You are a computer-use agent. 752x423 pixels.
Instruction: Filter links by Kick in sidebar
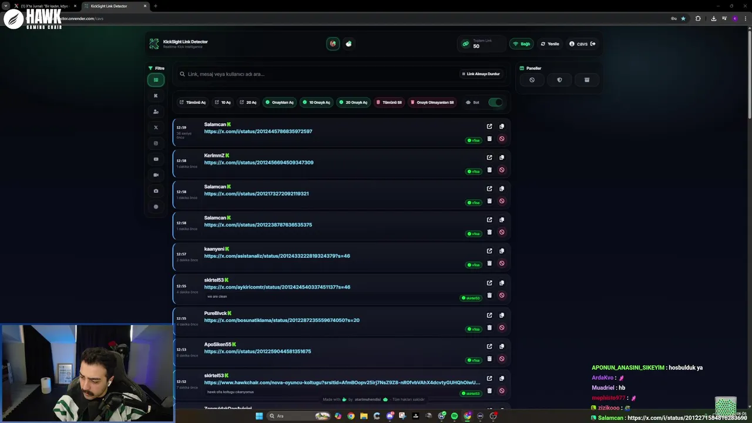click(156, 96)
